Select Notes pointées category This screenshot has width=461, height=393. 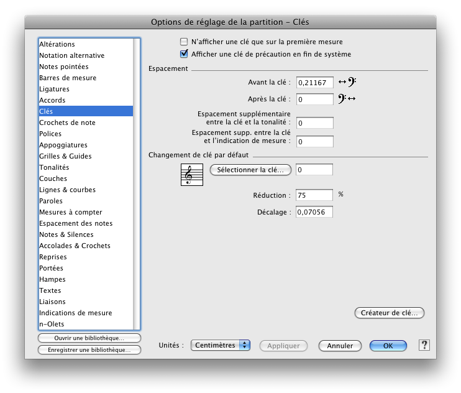[x=86, y=67]
